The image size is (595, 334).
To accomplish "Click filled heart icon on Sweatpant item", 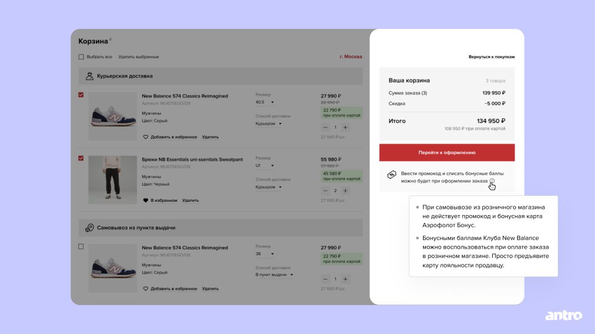I will (x=146, y=200).
